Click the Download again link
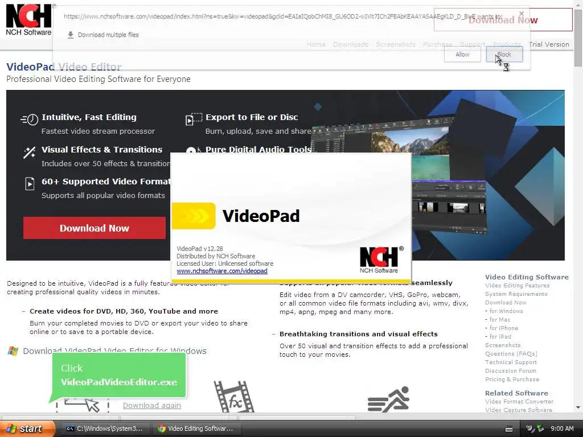The width and height of the screenshot is (583, 437). tap(151, 405)
